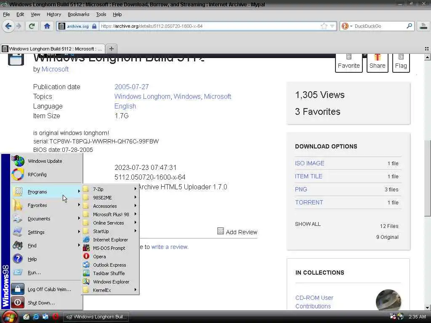431x323 pixels.
Task: Open the Documents submenu
Action: pos(47,219)
